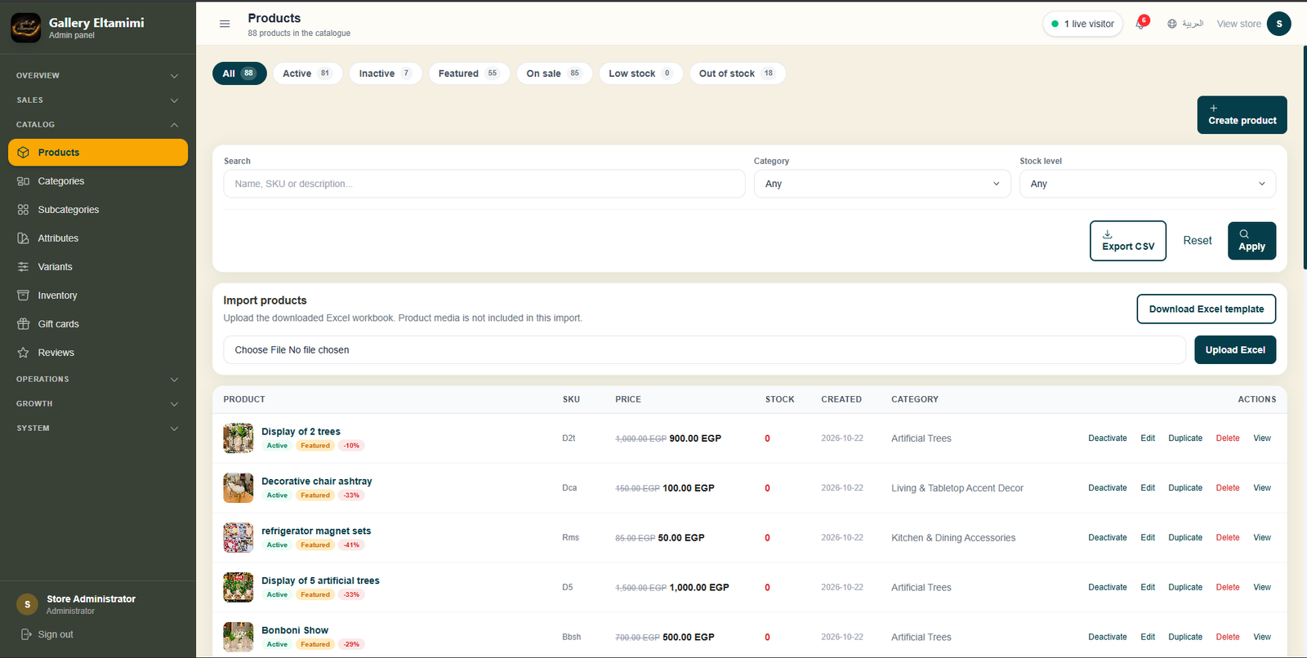Viewport: 1307px width, 658px height.
Task: Click the Sign out icon
Action: 26,634
